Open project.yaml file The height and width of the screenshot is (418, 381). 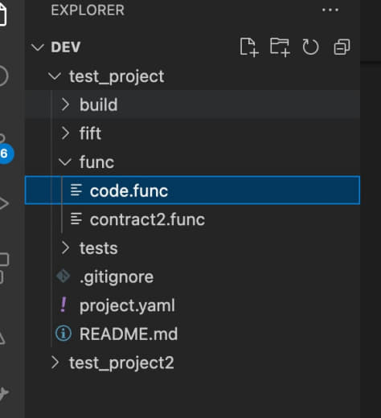click(x=192, y=305)
